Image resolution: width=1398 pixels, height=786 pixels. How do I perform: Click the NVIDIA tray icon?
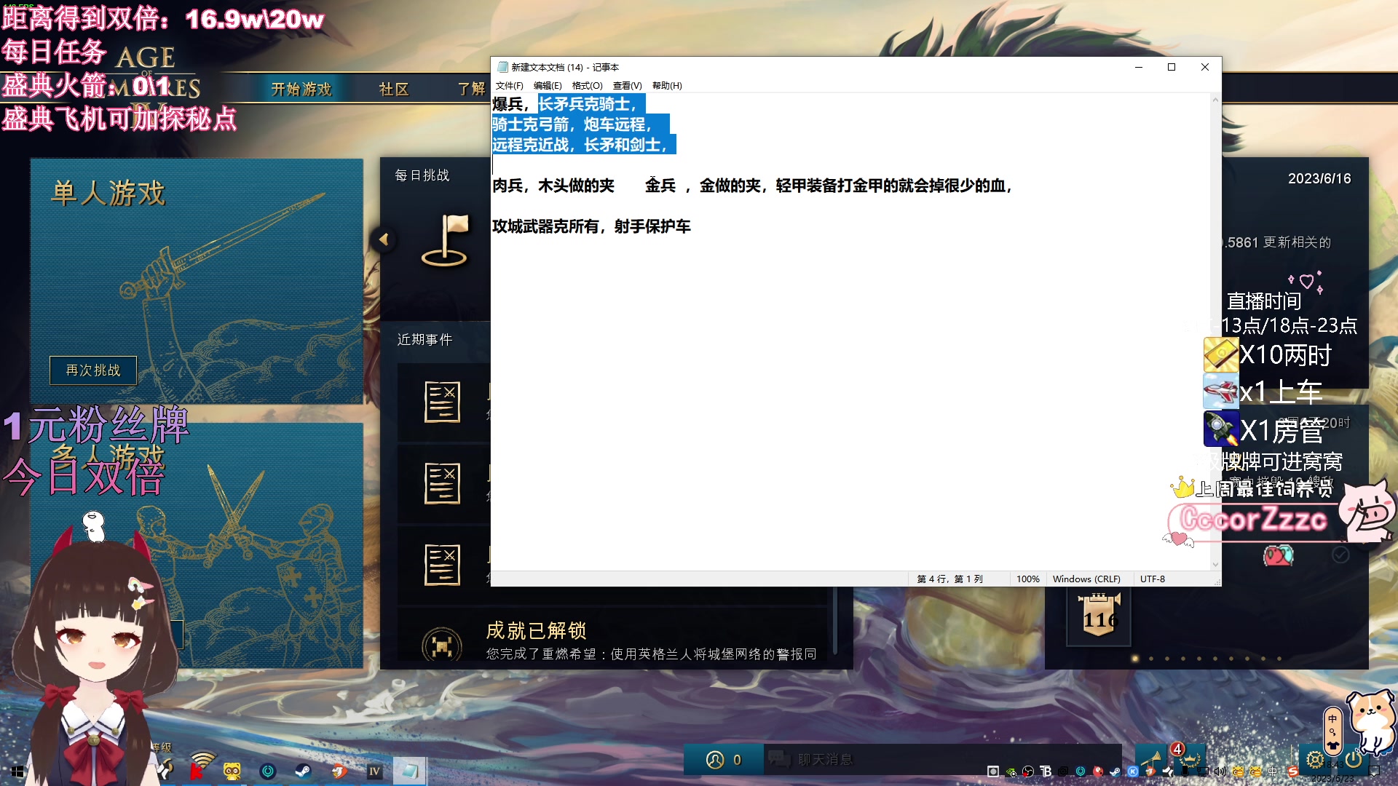click(x=1011, y=771)
